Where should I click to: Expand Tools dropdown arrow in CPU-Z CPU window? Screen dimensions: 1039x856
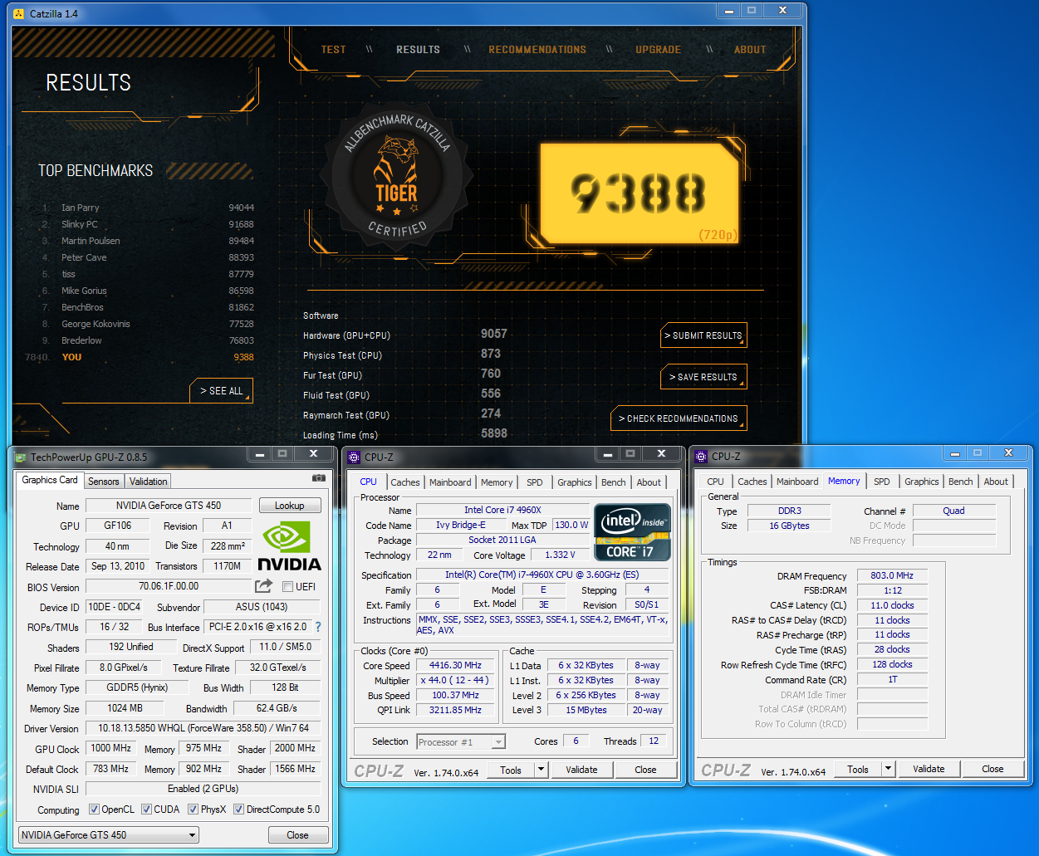[541, 770]
